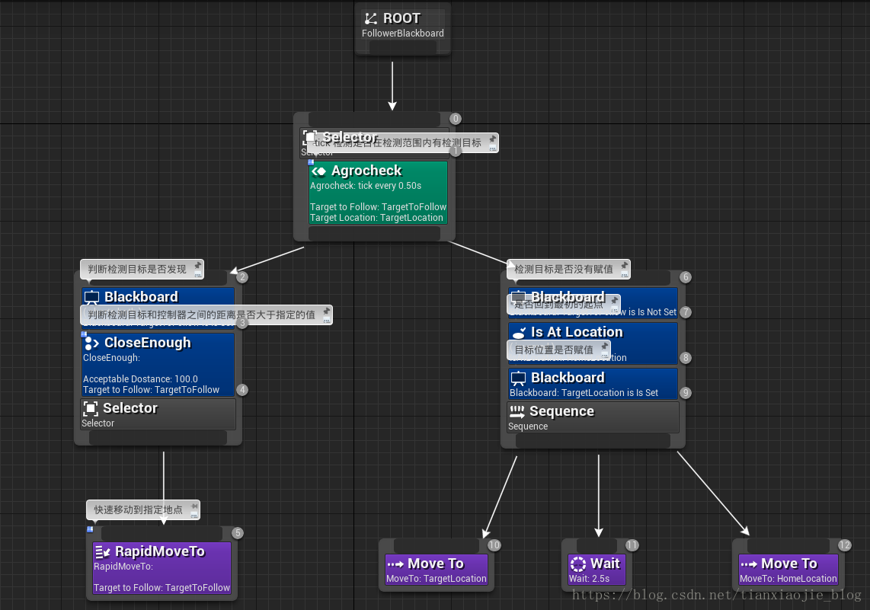Click execution index badge 4 on CloseEnough
Screen dimensions: 870x610
tap(242, 390)
